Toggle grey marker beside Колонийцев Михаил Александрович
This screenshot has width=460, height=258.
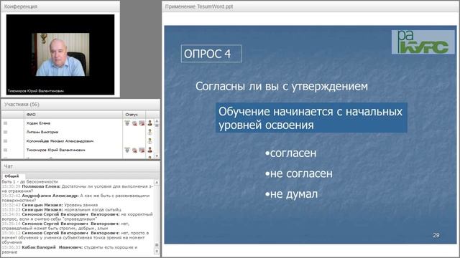5,141
